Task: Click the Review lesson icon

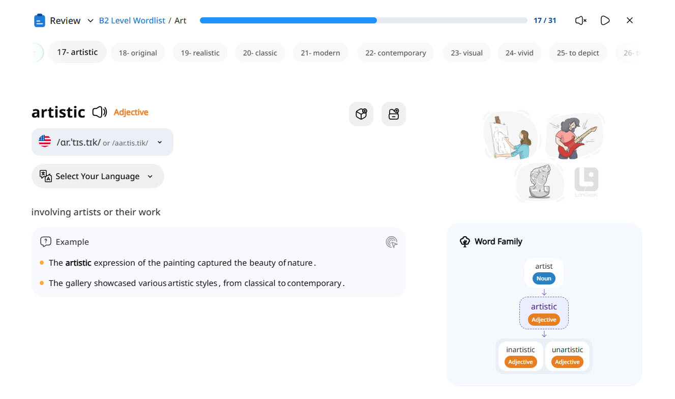Action: [40, 20]
